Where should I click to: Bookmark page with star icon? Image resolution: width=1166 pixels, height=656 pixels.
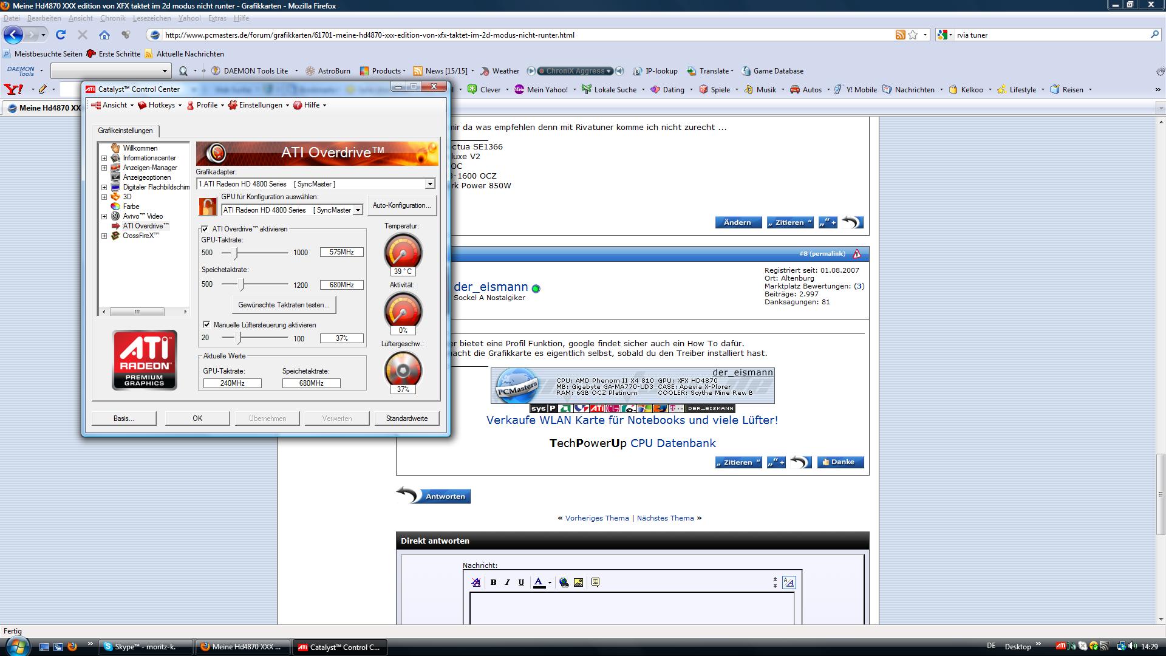pos(913,35)
